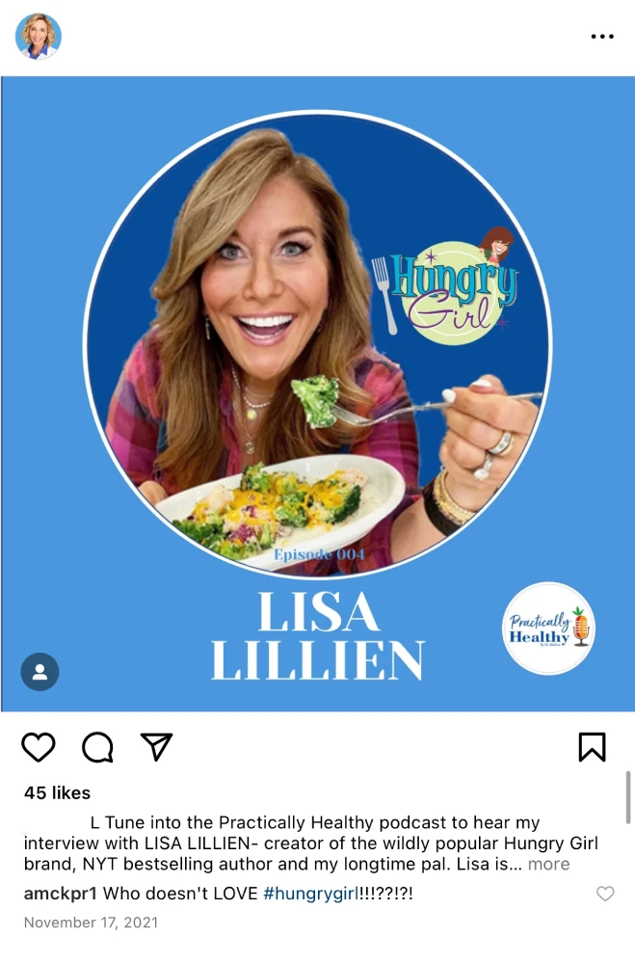Click the caption scrollbar on the right
This screenshot has height=964, width=635.
(627, 797)
